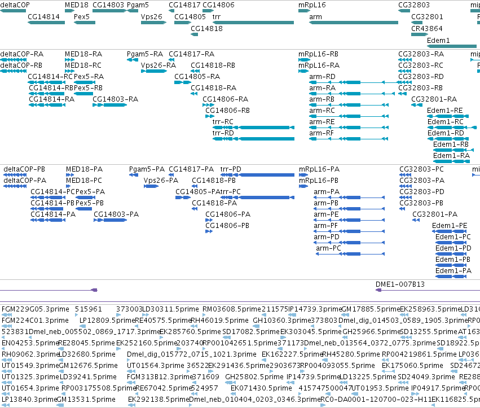Select protein CG14805-PA
480x408 pixels.
click(x=197, y=192)
